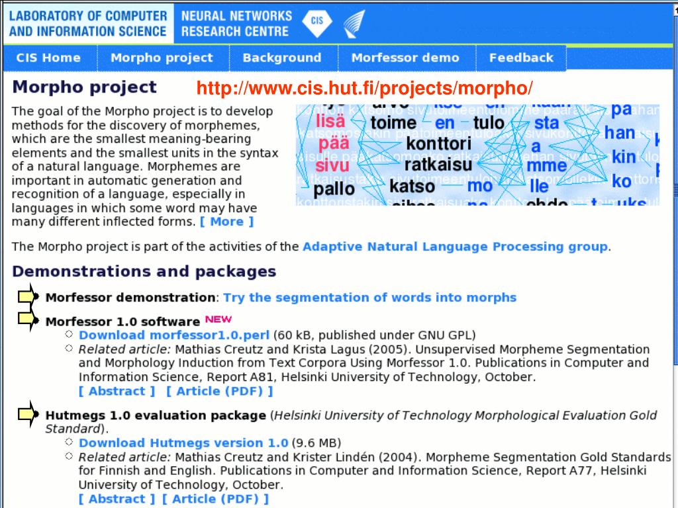Open Article (PDF) link for Morfessor 1.0
Image resolution: width=678 pixels, height=508 pixels.
220,392
